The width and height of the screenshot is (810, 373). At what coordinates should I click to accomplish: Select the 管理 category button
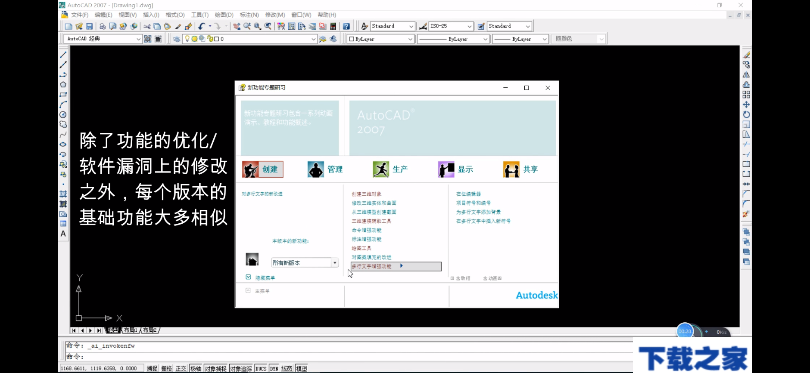325,170
